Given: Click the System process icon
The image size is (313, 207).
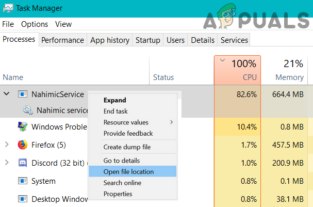Looking at the screenshot, I should click(22, 181).
